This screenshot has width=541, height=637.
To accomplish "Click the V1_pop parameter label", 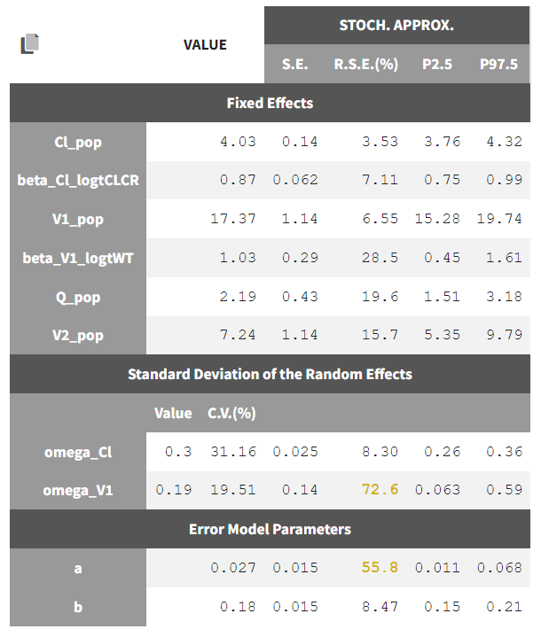I will coord(78,219).
